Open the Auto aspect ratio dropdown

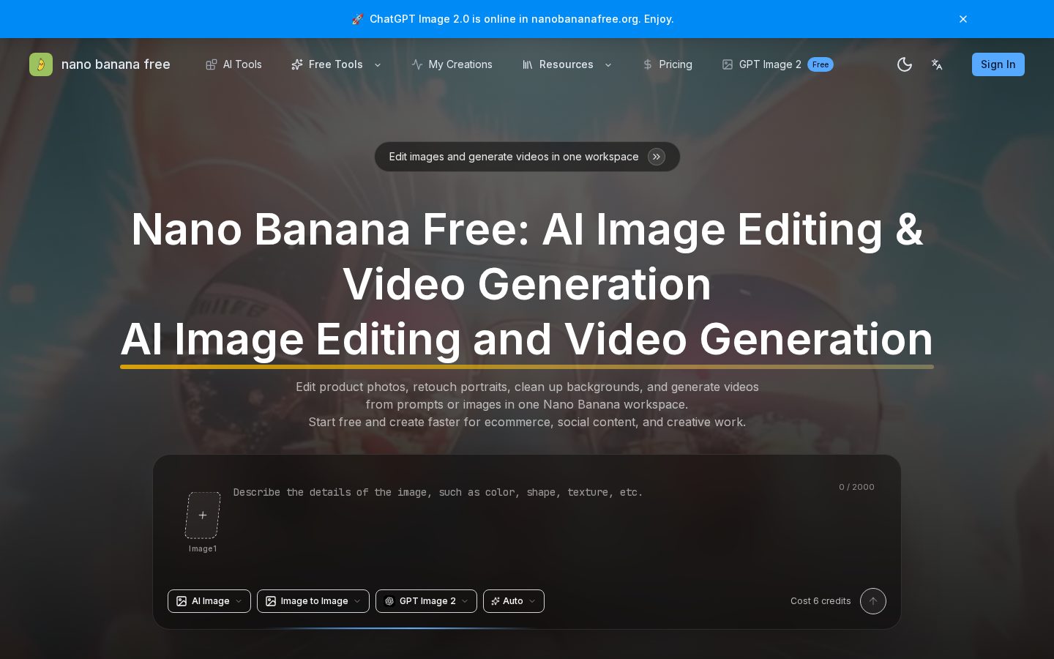coord(514,601)
